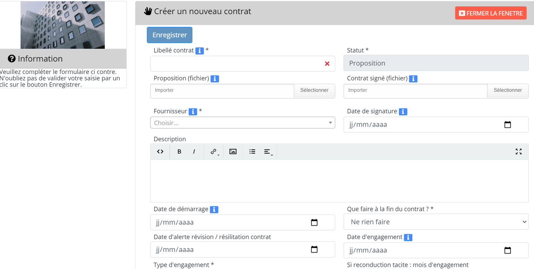Image resolution: width=534 pixels, height=269 pixels.
Task: Create an unordered list in the description
Action: pos(252,151)
